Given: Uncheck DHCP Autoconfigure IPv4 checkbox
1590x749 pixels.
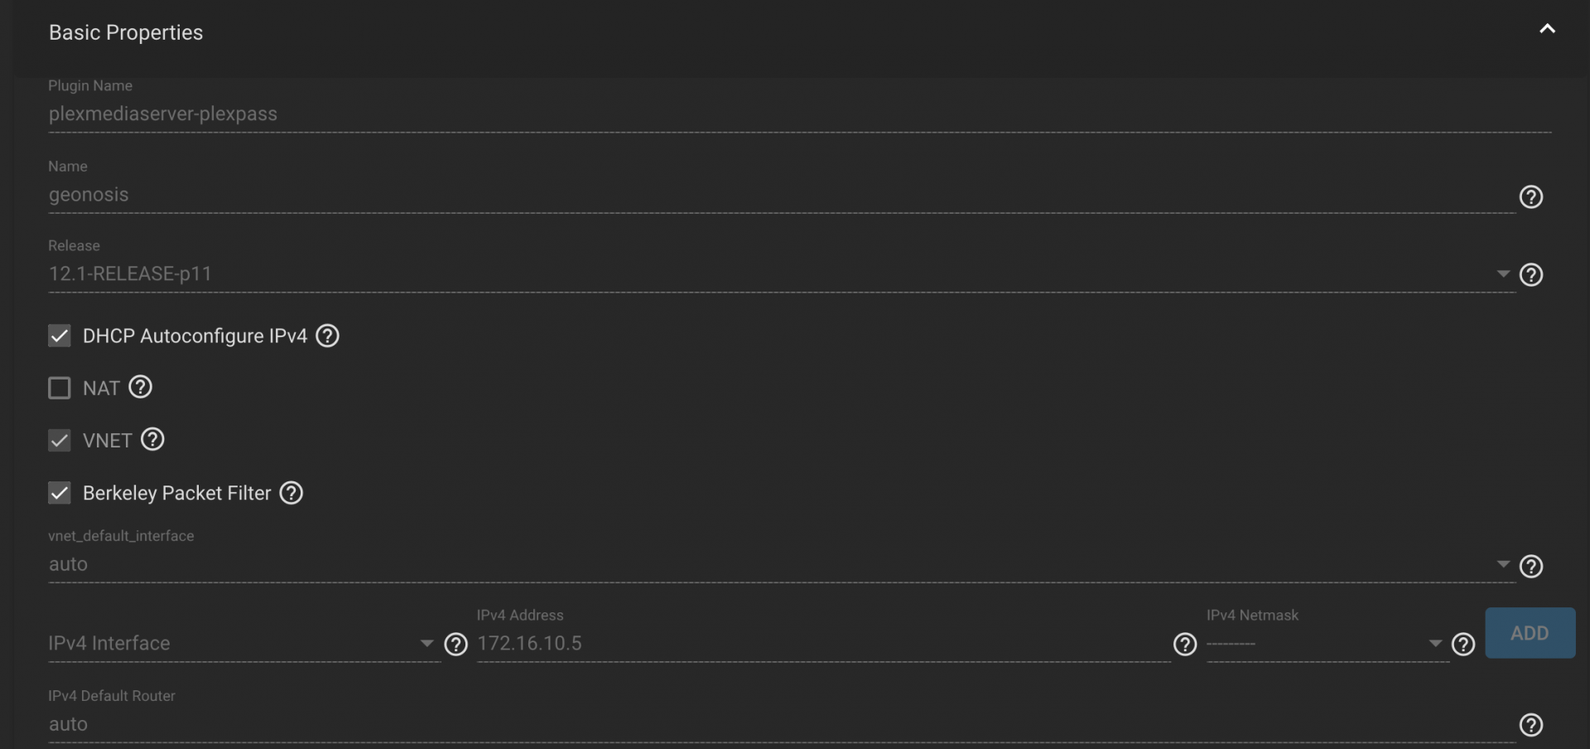Looking at the screenshot, I should pos(60,336).
